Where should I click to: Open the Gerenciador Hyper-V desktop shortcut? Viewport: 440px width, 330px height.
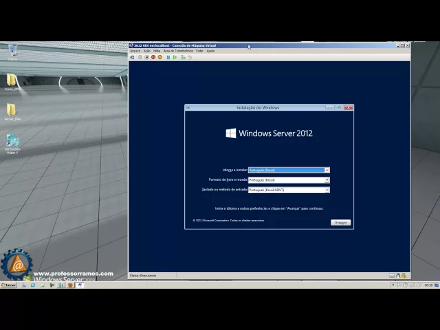pyautogui.click(x=12, y=144)
